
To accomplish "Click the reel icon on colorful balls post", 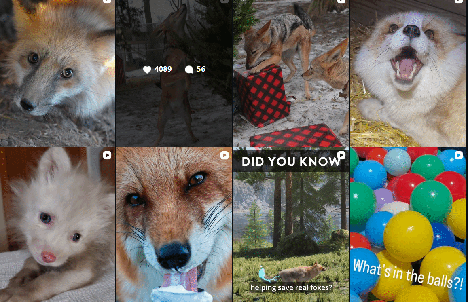I will click(x=459, y=155).
